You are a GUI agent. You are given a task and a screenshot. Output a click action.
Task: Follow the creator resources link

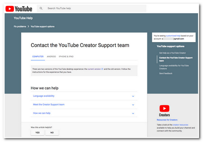[x=180, y=125]
